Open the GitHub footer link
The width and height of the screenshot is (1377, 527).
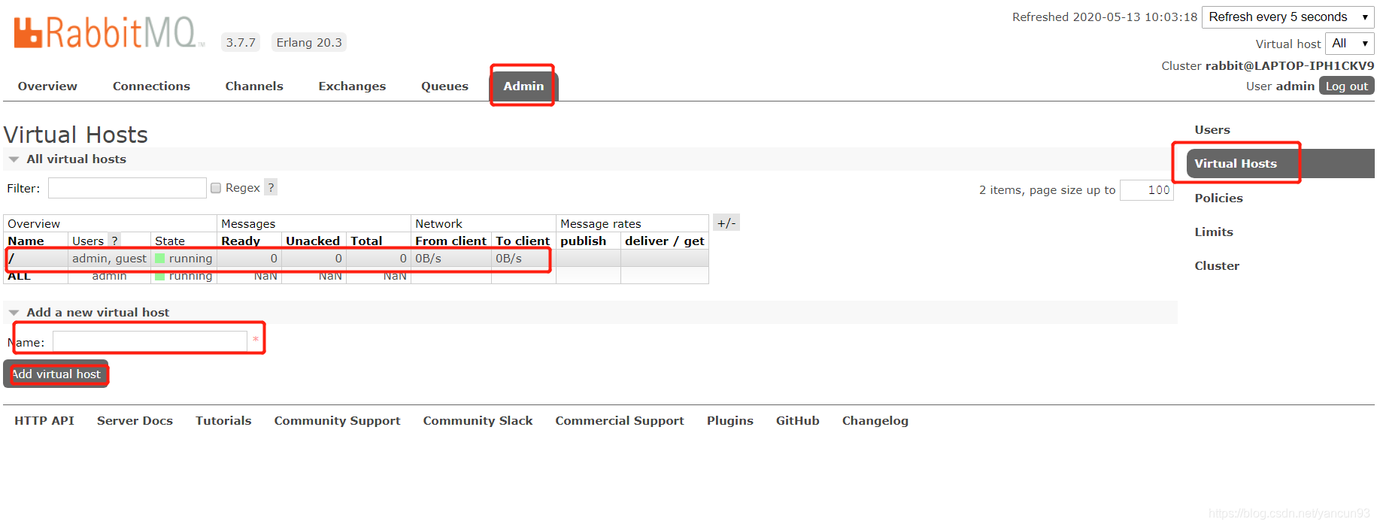click(x=797, y=420)
